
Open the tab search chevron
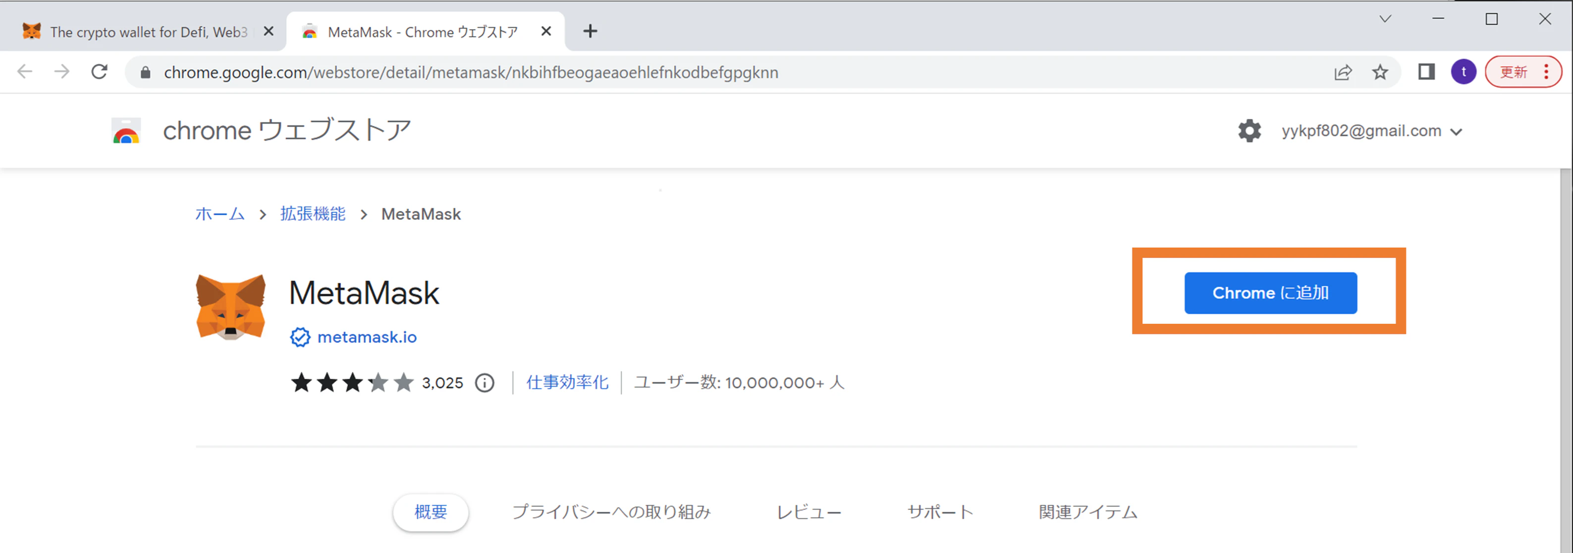[x=1385, y=19]
